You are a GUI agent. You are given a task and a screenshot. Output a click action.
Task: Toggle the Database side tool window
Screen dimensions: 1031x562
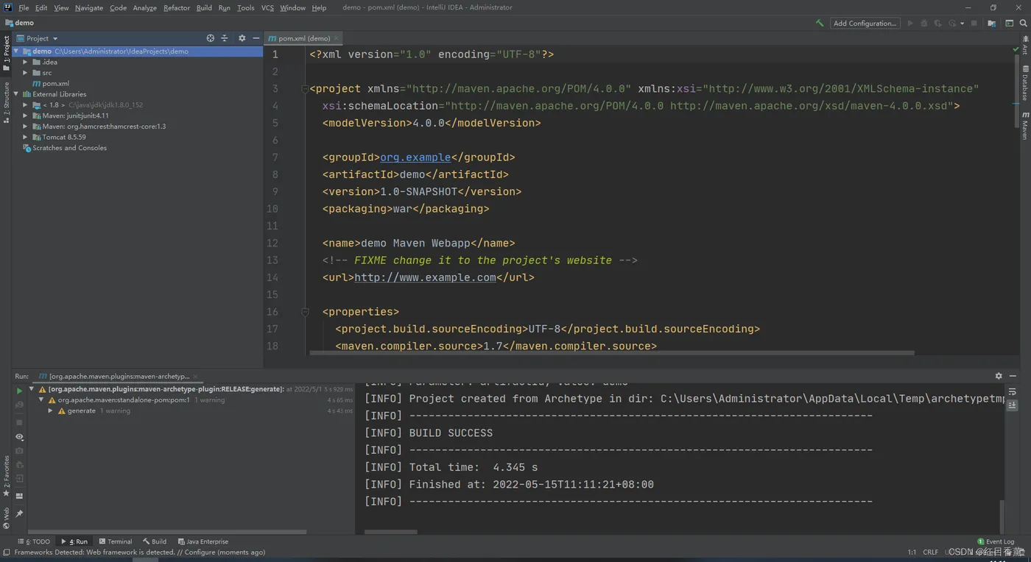(x=1024, y=82)
